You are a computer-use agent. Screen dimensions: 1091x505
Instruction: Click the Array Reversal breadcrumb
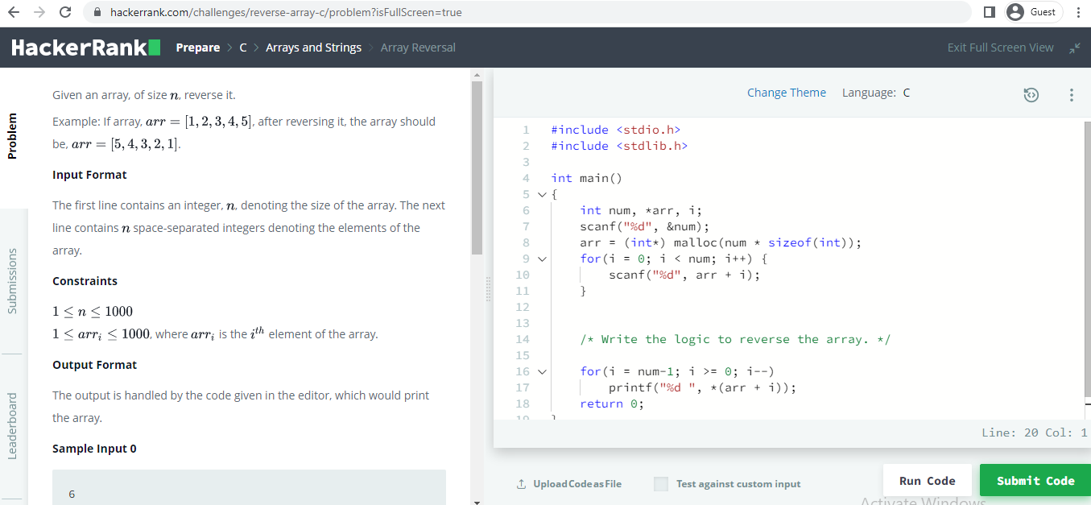418,48
